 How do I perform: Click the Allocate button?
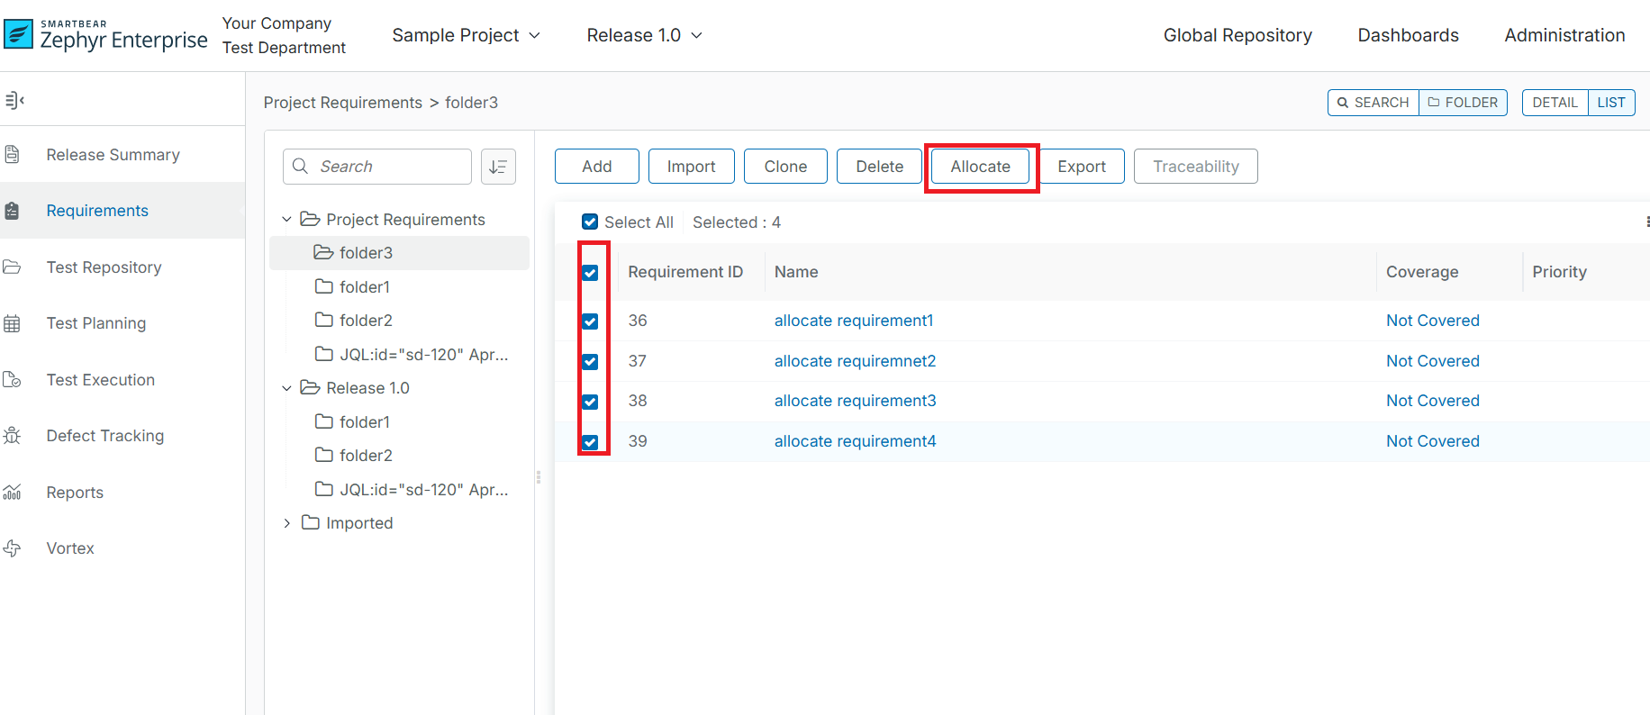[x=980, y=167]
